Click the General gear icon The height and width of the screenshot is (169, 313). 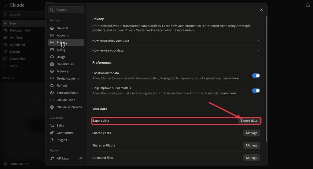point(52,28)
